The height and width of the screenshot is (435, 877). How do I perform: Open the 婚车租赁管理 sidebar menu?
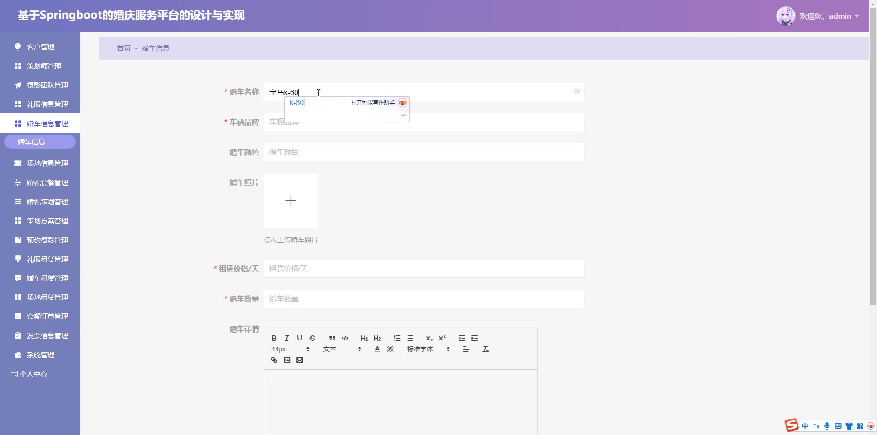tap(40, 278)
